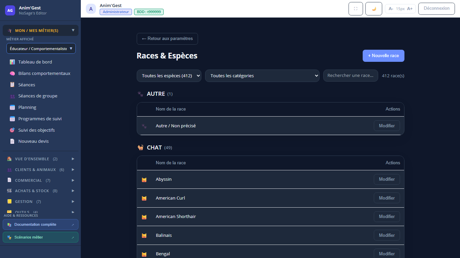Viewport: 460px width, 258px height.
Task: Click the paw icon beside Autre / Non précisé
Action: [x=144, y=126]
